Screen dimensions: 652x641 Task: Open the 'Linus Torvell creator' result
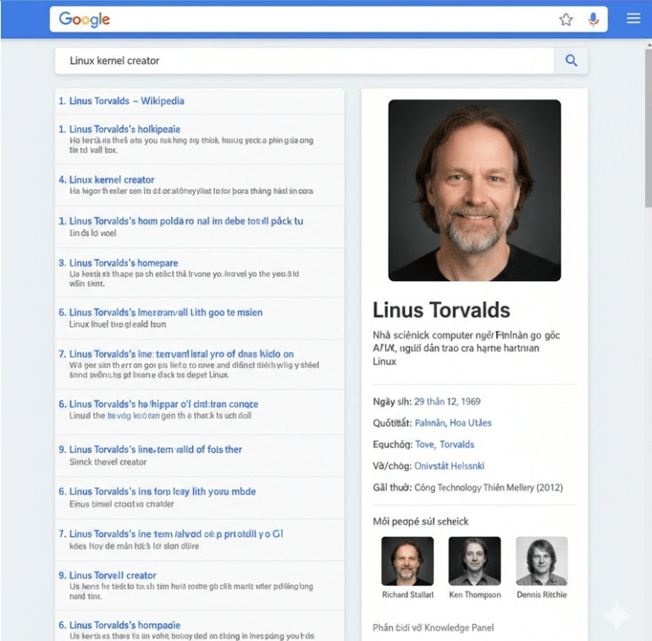click(x=112, y=576)
